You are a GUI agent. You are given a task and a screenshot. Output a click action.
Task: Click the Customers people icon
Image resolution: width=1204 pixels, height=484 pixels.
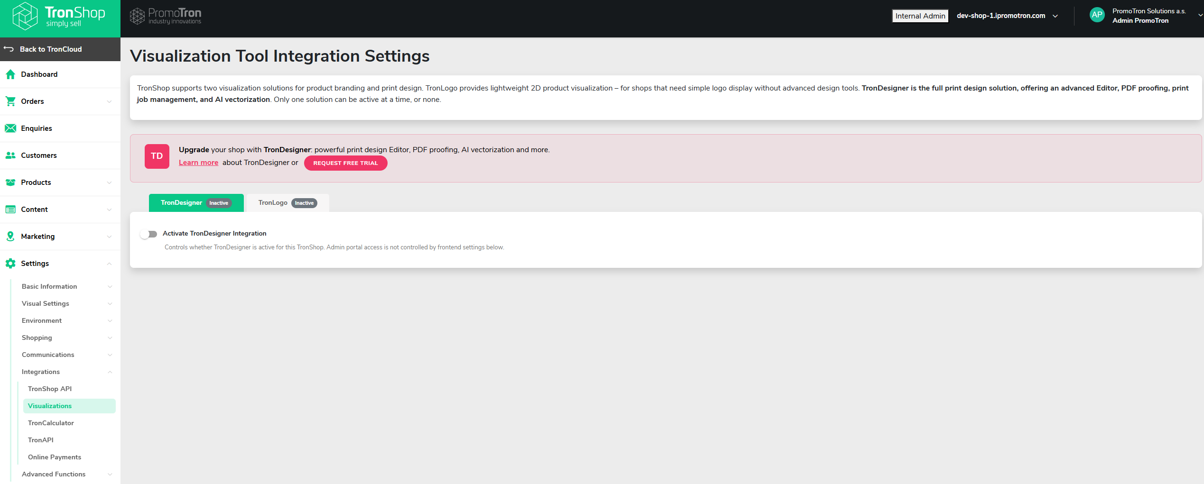coord(10,155)
